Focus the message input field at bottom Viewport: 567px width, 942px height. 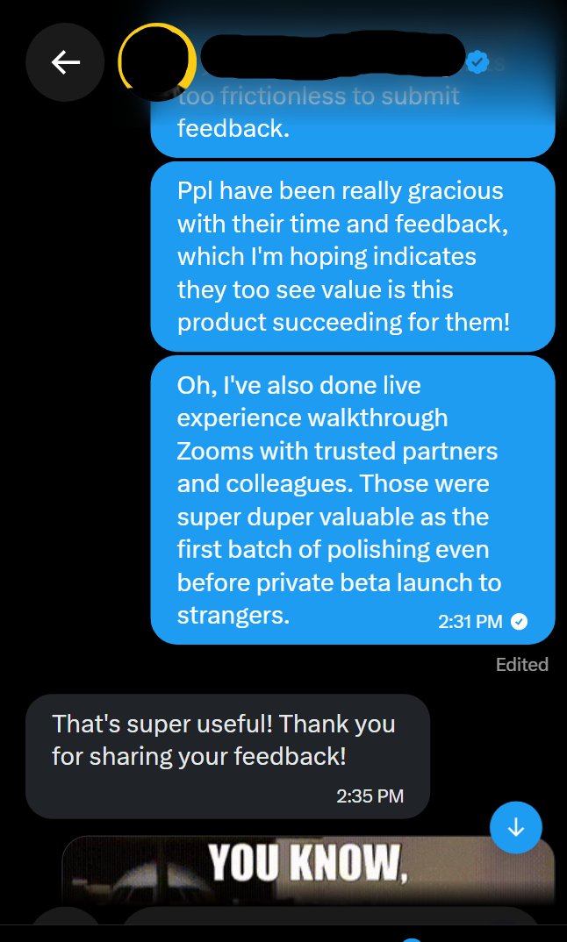(x=331, y=925)
